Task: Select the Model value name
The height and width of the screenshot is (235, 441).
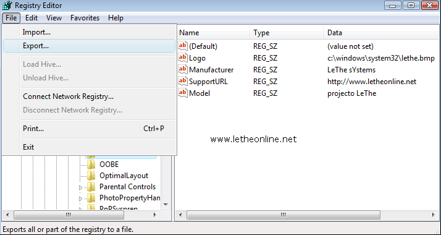Action: click(x=199, y=93)
